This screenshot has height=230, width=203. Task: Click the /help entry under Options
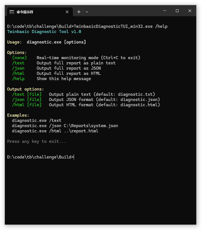point(18,79)
